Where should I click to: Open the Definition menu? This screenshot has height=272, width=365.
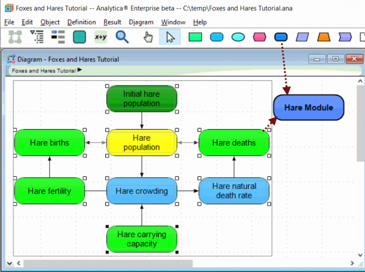(82, 22)
